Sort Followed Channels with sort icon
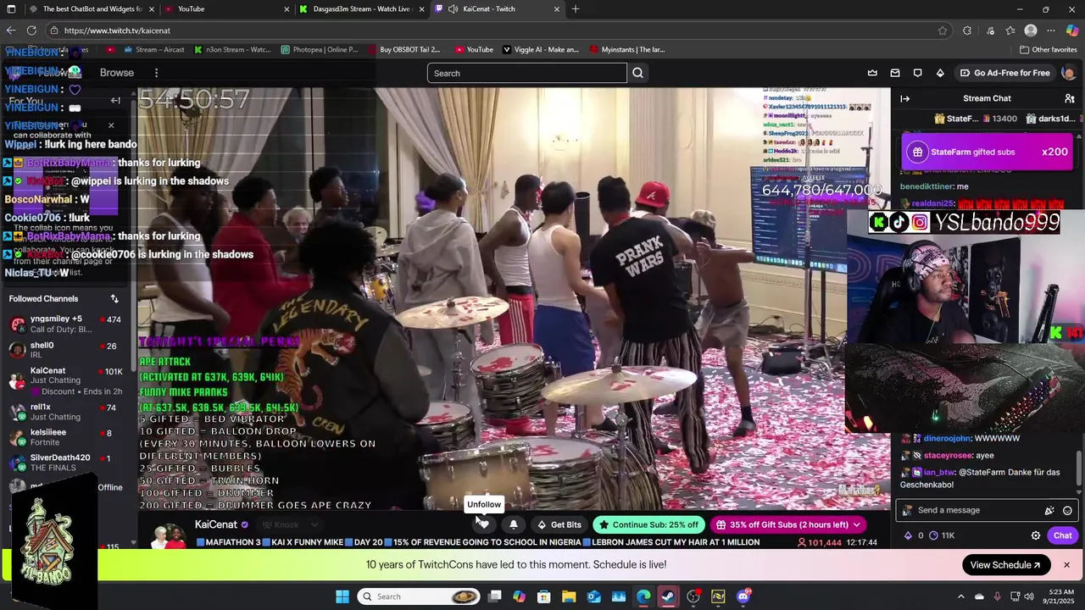The height and width of the screenshot is (610, 1085). pos(114,299)
